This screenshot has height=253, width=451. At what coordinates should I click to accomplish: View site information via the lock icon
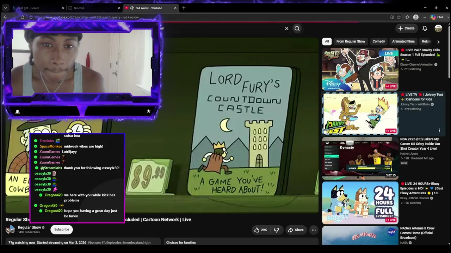(x=31, y=17)
